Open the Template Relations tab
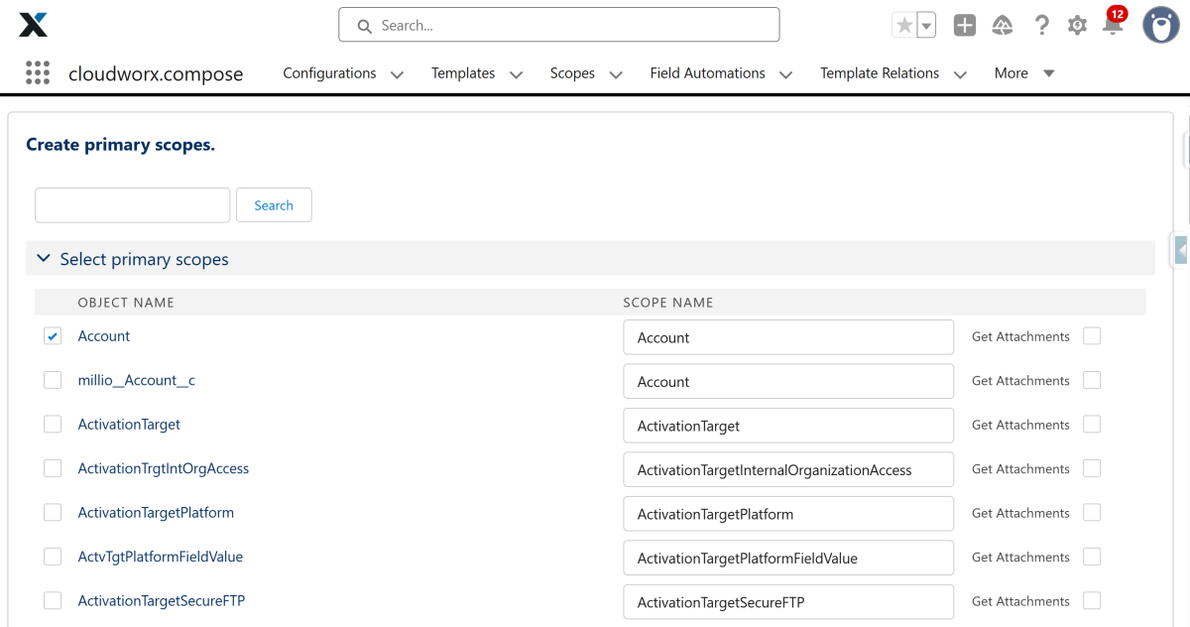The width and height of the screenshot is (1190, 627). coord(880,72)
